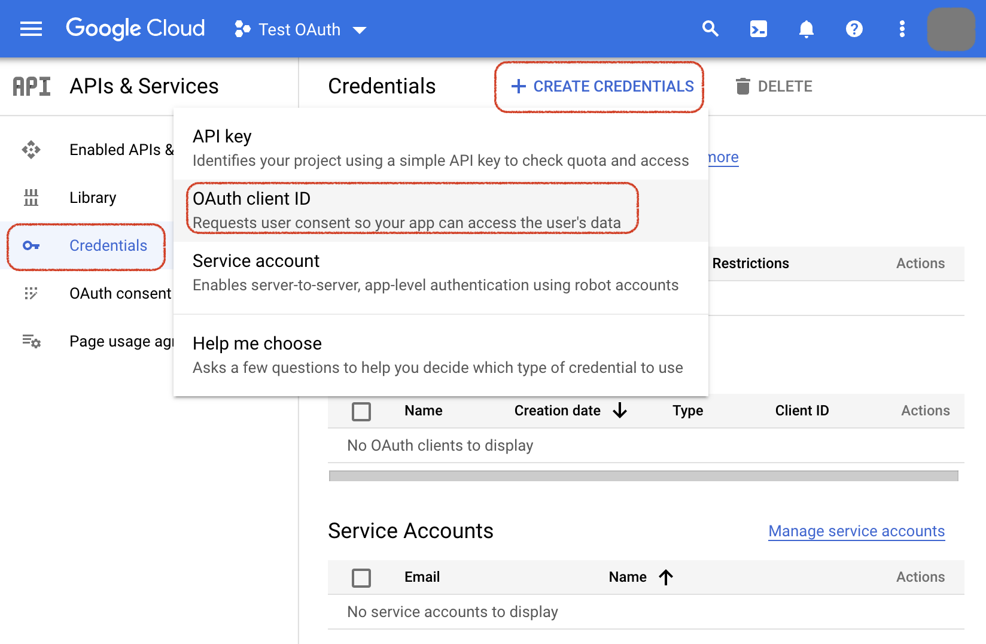Open the help question mark icon
Image resolution: width=986 pixels, height=644 pixels.
854,29
